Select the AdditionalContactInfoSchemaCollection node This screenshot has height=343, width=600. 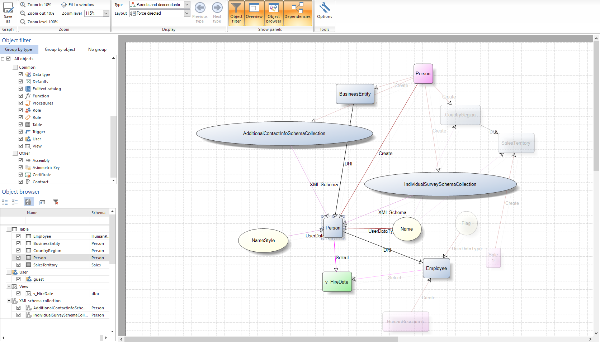[284, 134]
